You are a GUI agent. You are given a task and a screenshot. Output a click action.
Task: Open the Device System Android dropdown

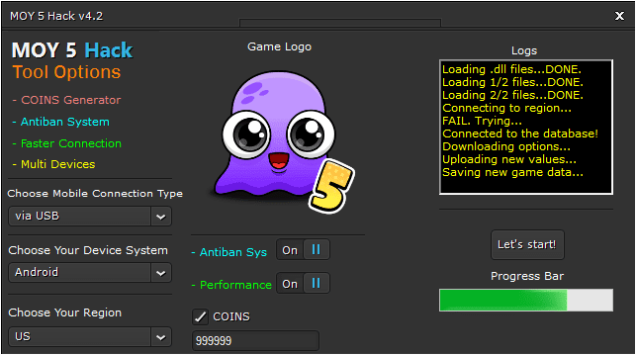pos(90,272)
